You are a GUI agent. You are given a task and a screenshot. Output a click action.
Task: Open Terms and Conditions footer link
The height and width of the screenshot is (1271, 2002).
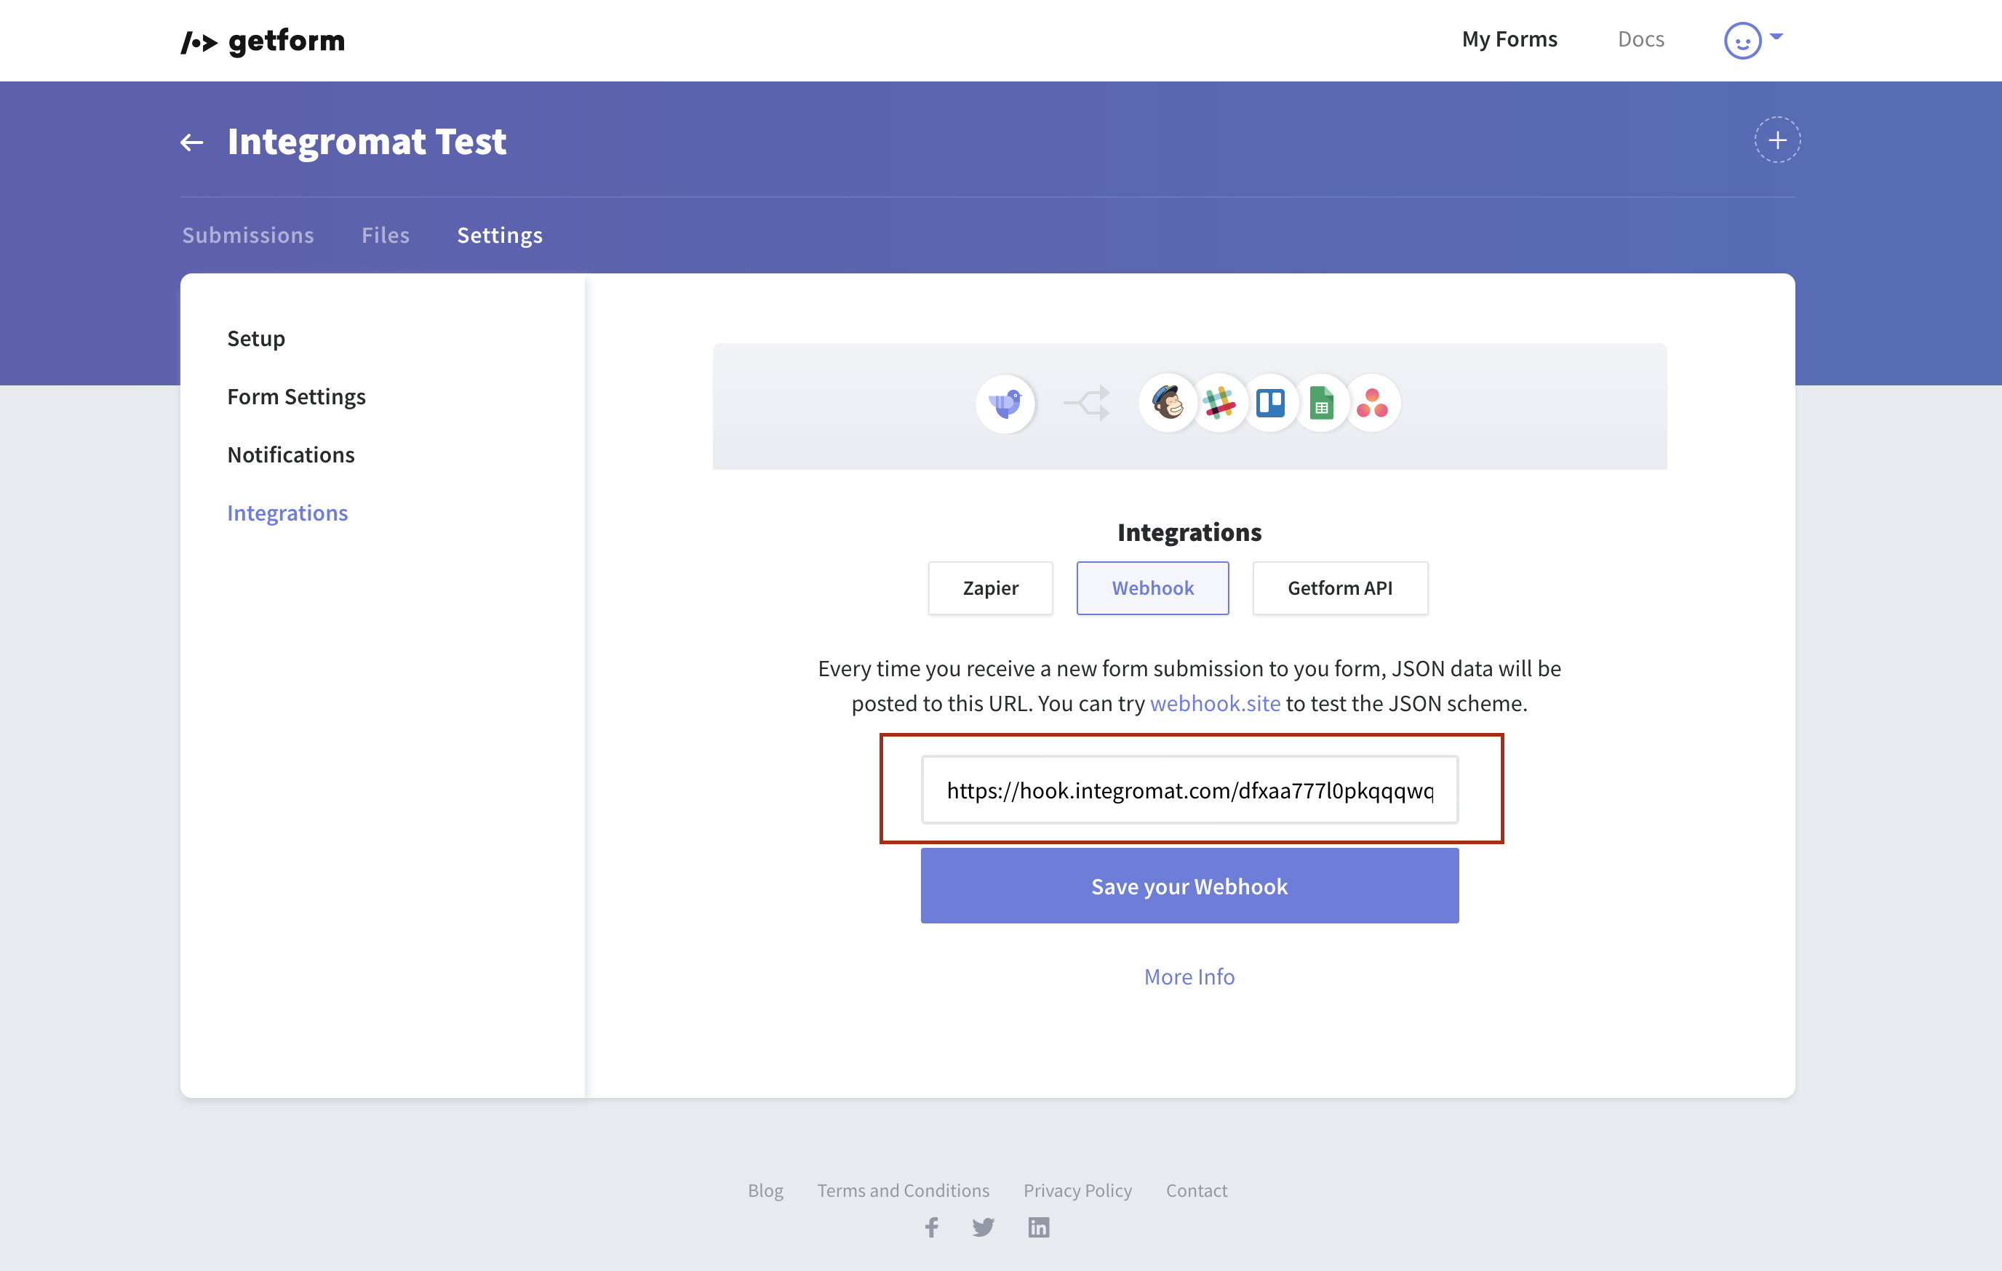(x=903, y=1190)
